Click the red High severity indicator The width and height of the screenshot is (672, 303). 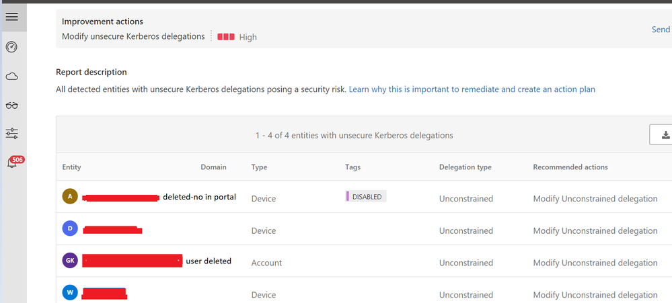pyautogui.click(x=226, y=37)
